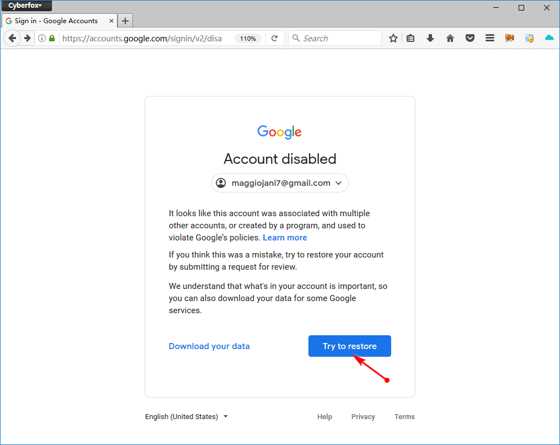This screenshot has height=445, width=560.
Task: Go to the browser home page
Action: (x=450, y=38)
